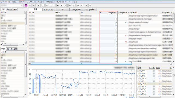Click the up-down arrows toolbar icon
This screenshot has width=175, height=98.
coord(47,5)
